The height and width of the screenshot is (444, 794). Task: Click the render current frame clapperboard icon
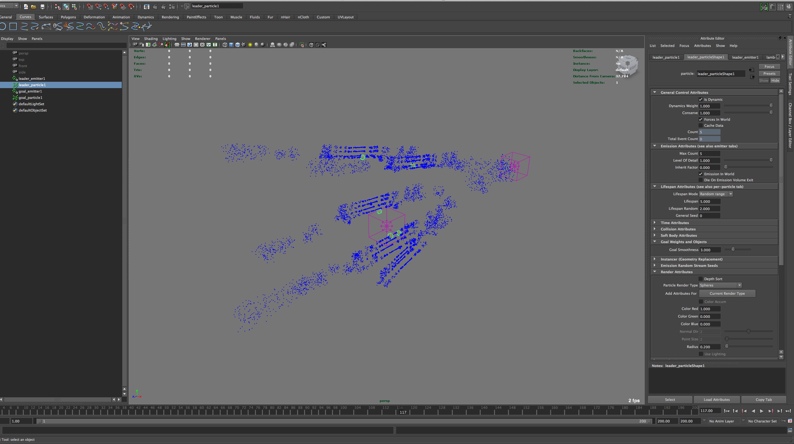[155, 7]
